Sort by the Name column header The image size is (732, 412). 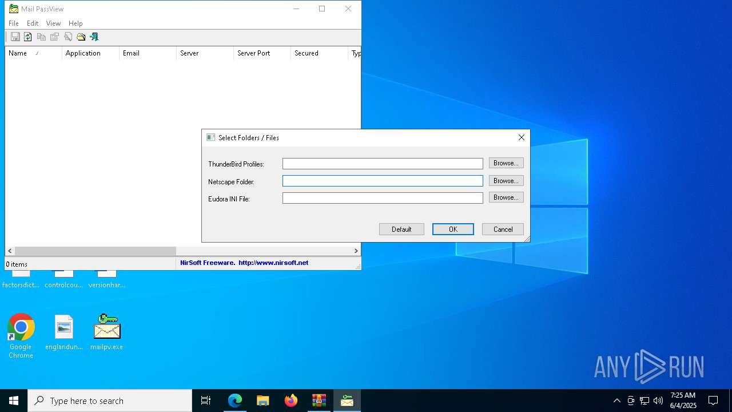(34, 53)
